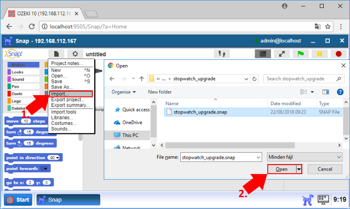Choose Save As... from the menu
Viewport: 350px width, 209px height.
(71, 87)
